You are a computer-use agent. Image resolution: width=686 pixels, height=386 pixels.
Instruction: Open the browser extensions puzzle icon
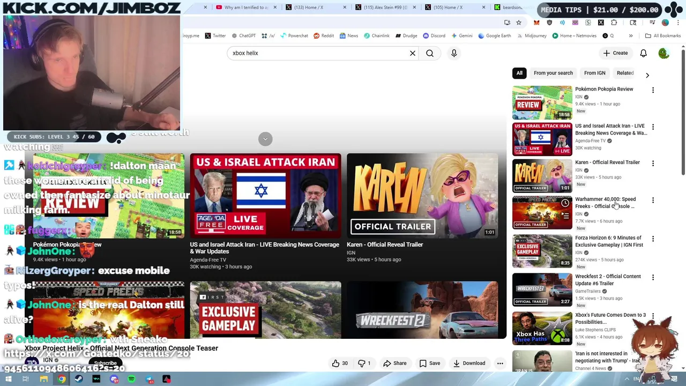tap(614, 23)
